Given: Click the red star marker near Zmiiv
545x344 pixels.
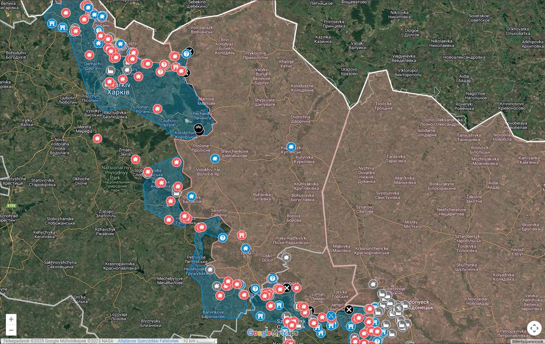Looking at the screenshot, I should click(x=136, y=159).
